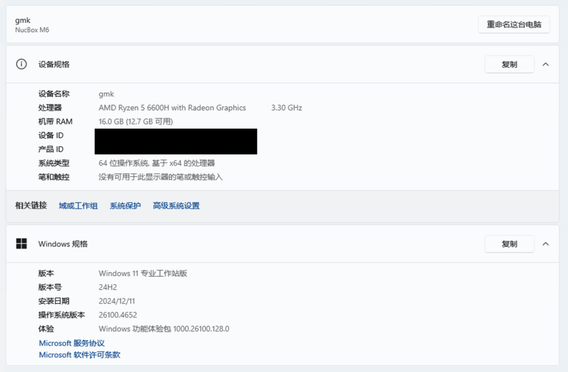
Task: Click the 设备名称 label
Action: [54, 94]
